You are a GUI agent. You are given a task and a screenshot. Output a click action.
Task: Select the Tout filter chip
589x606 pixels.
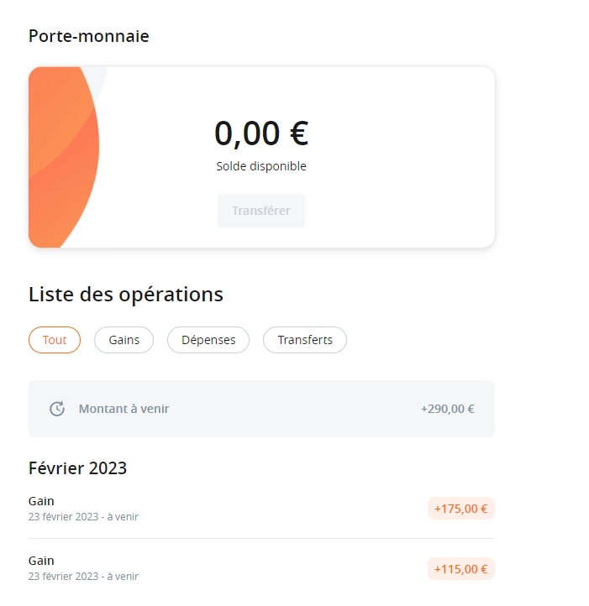tap(55, 340)
